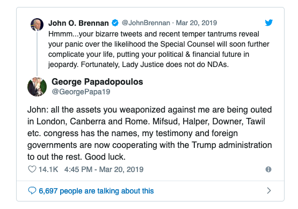Click the words Good luck in the reply
298x209 pixels.
tap(105, 156)
